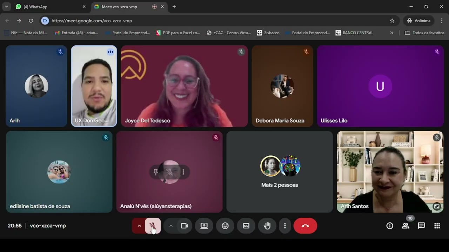Open more options on Analú N'vês tile
Viewport: 449px width, 252px height.
point(183,172)
